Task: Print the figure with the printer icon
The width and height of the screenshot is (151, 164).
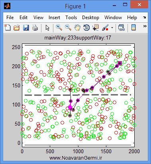Action: (x=35, y=28)
